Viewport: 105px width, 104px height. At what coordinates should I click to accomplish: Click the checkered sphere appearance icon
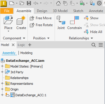(x=99, y=3)
